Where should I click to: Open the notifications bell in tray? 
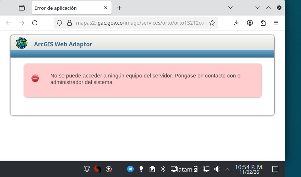click(87, 169)
